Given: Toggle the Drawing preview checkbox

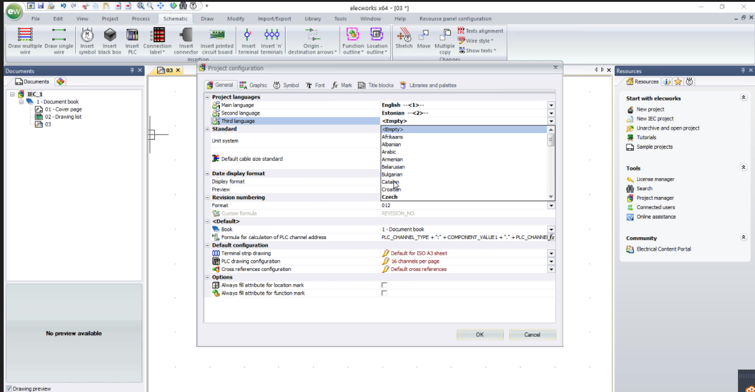Looking at the screenshot, I should tap(9, 388).
